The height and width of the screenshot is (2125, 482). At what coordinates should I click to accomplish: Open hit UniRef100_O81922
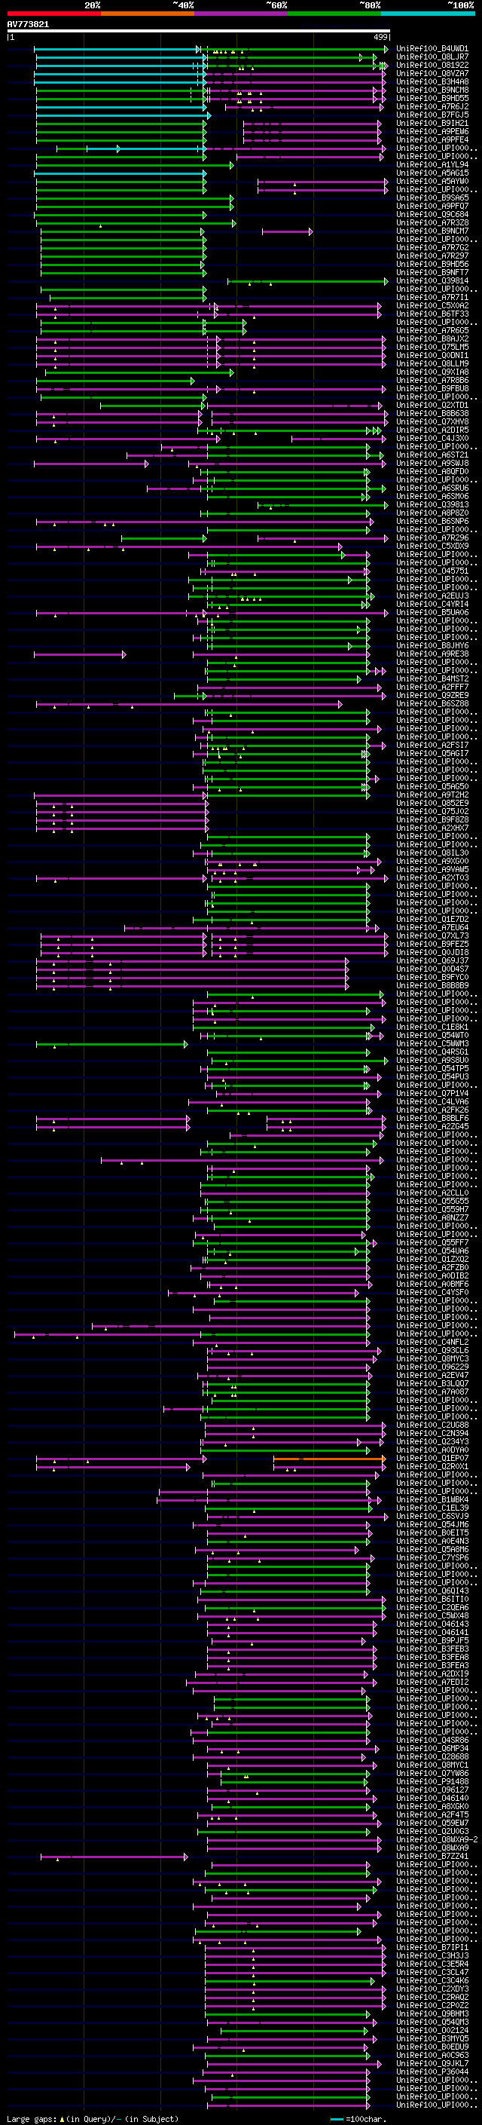pos(432,65)
